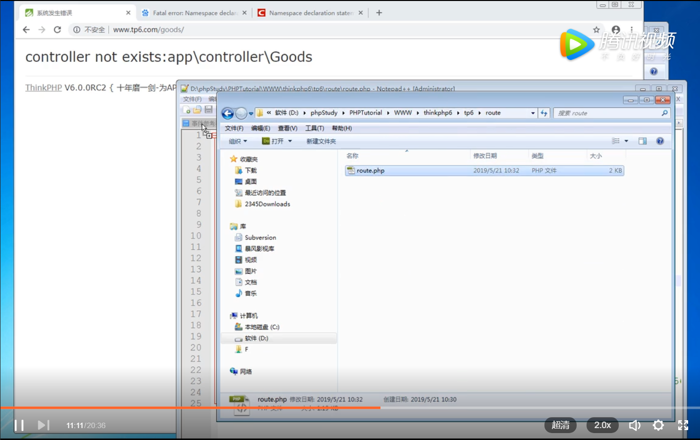Open Explorer 编辑(E) menu
This screenshot has height=440, width=700.
pos(261,128)
